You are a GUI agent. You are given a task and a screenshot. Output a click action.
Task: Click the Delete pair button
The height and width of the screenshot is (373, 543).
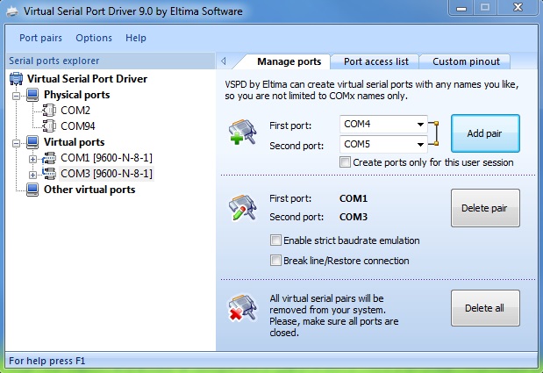pos(485,208)
